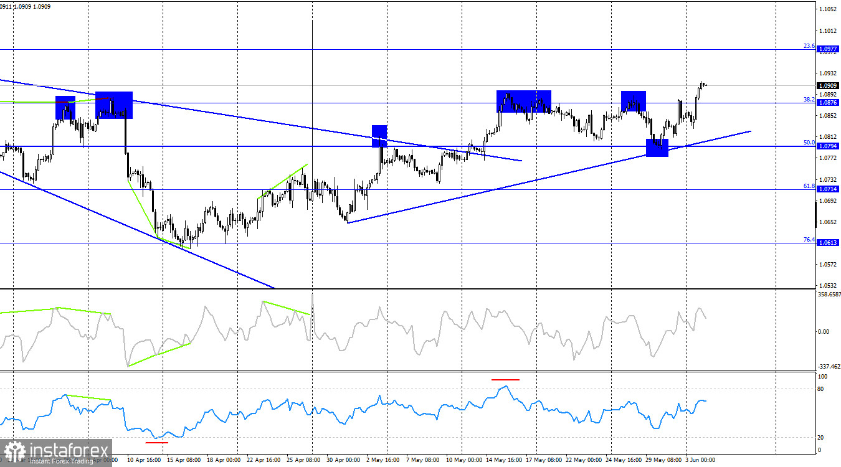Click the 1.0932 price axis value

pos(828,73)
